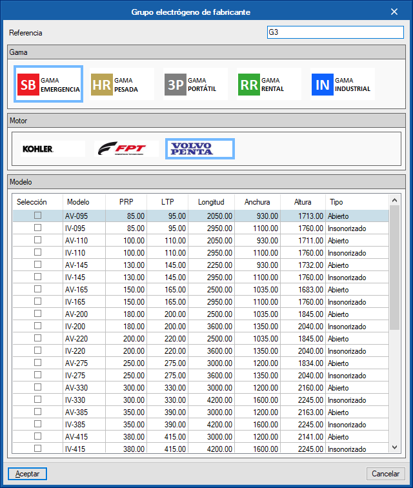Select the IV-165 model name cell
This screenshot has width=413, height=488.
tap(84, 302)
